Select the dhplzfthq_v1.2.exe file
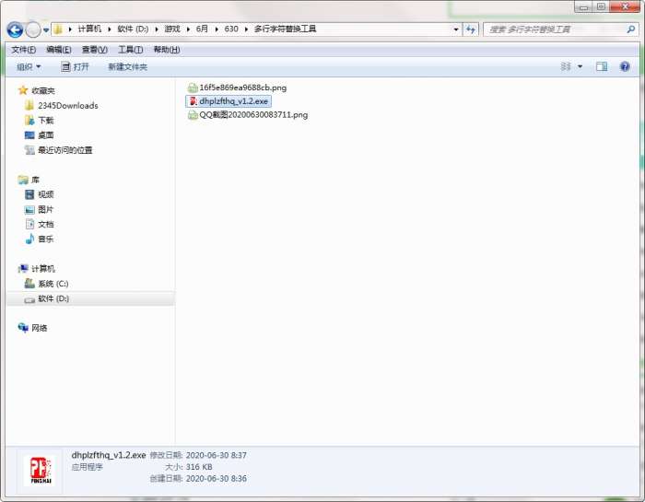This screenshot has width=645, height=502. (233, 101)
